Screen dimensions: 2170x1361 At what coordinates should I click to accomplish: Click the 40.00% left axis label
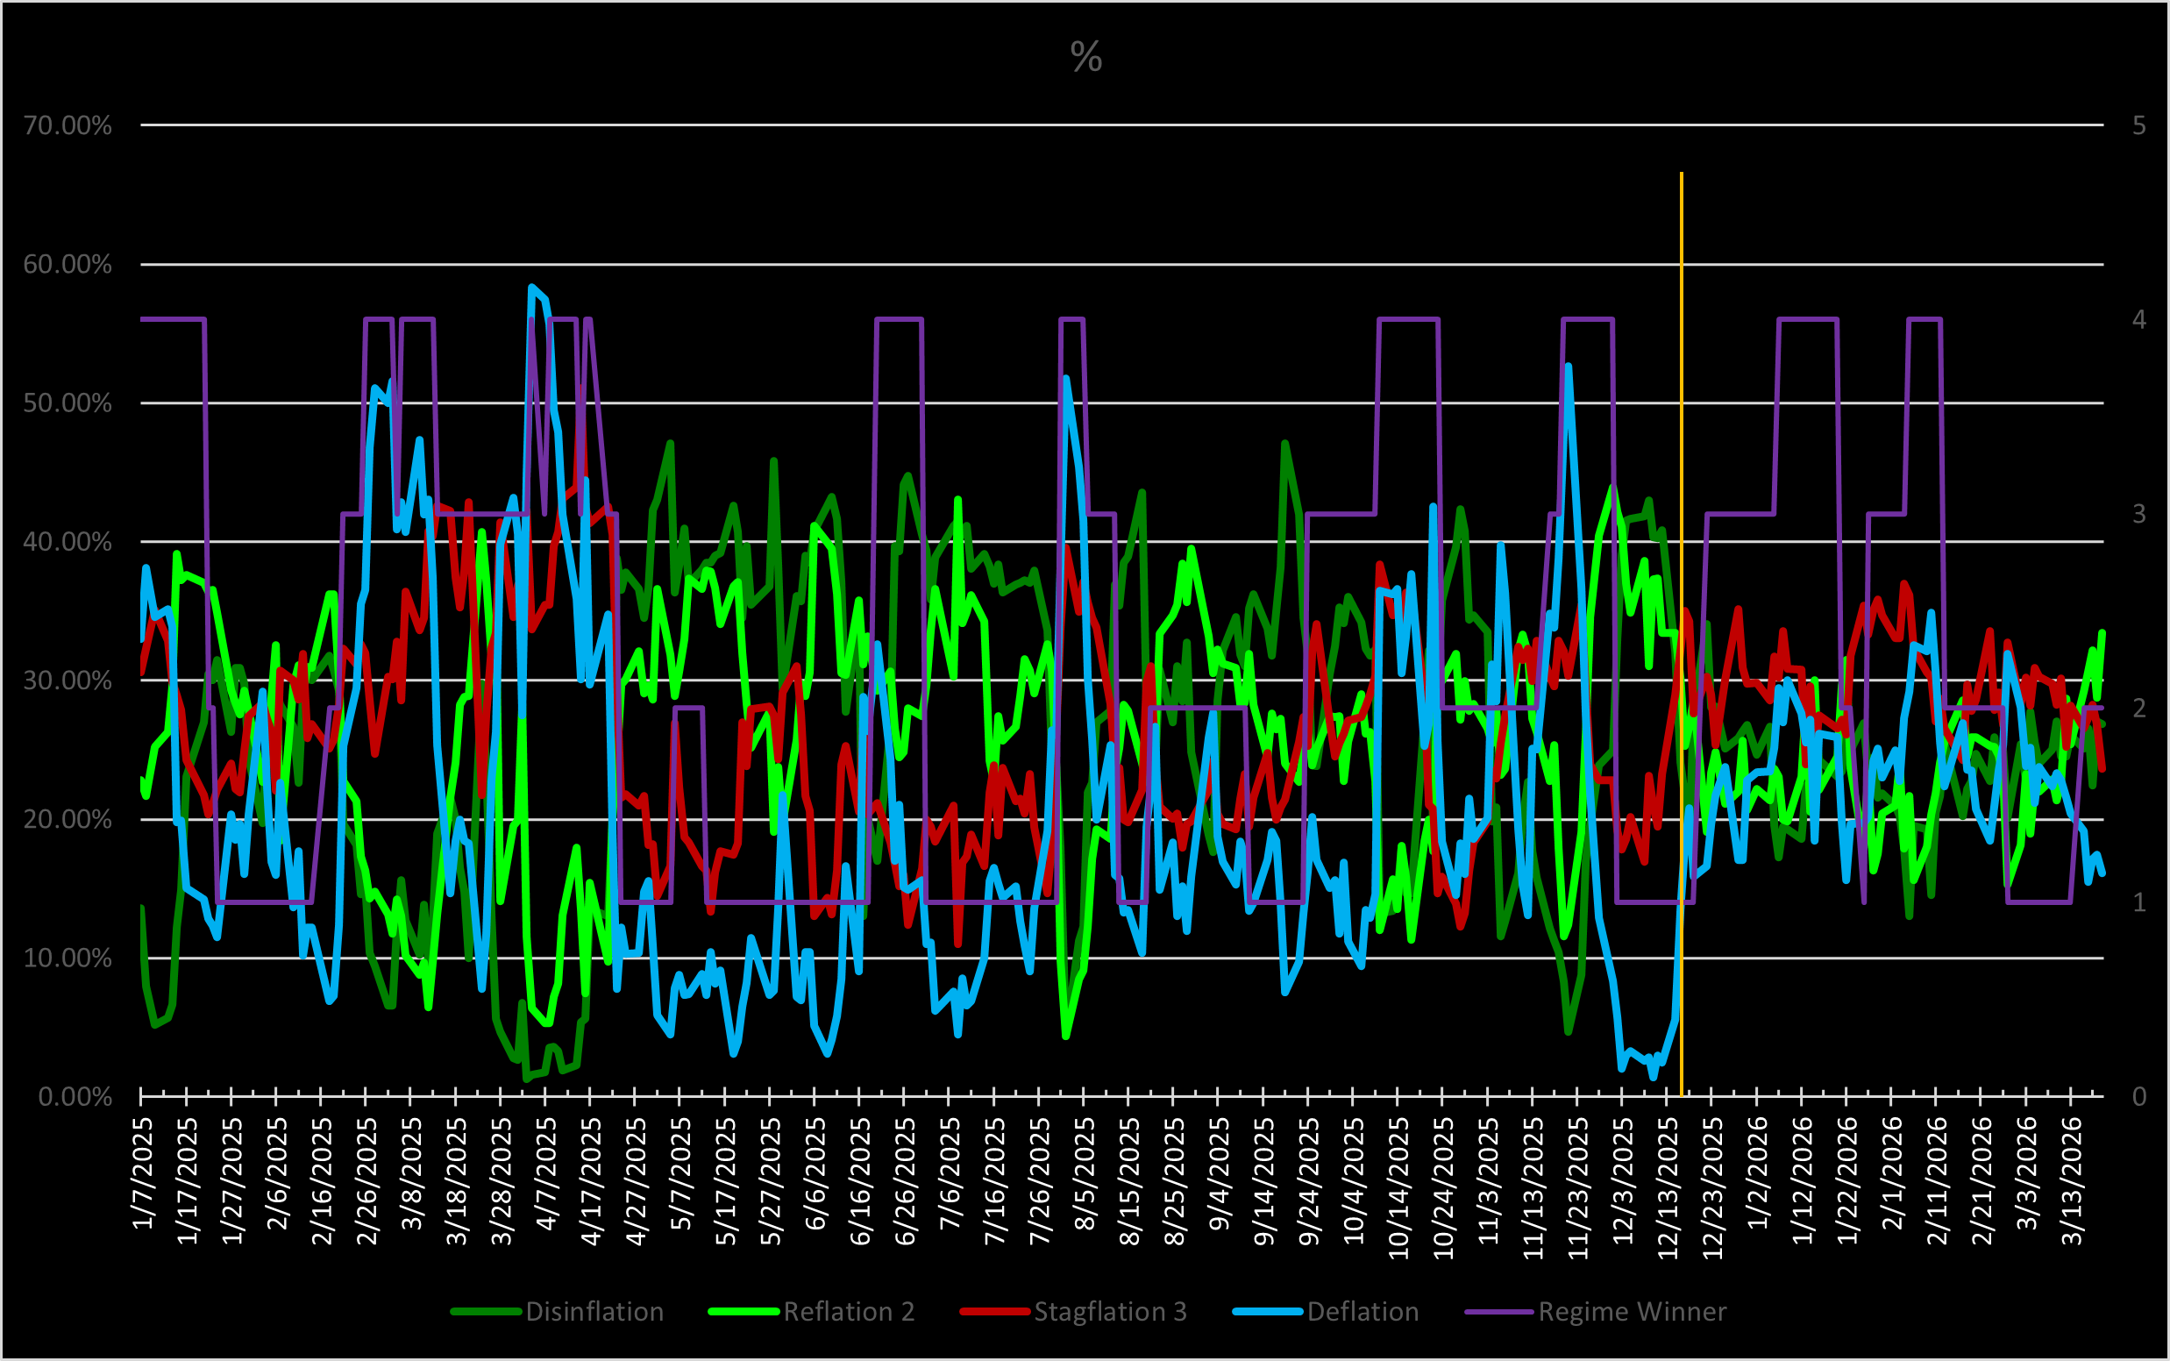click(x=68, y=542)
